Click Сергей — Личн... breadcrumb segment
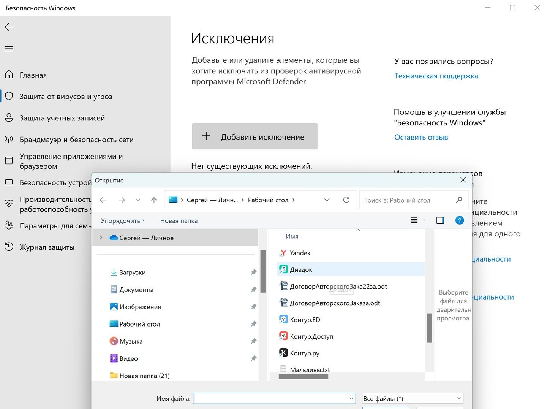This screenshot has height=409, width=547. pos(212,200)
